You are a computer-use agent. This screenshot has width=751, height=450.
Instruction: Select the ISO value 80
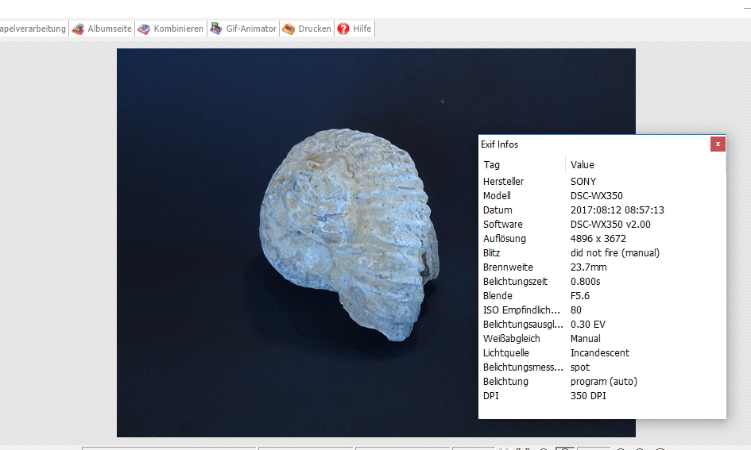coord(576,310)
